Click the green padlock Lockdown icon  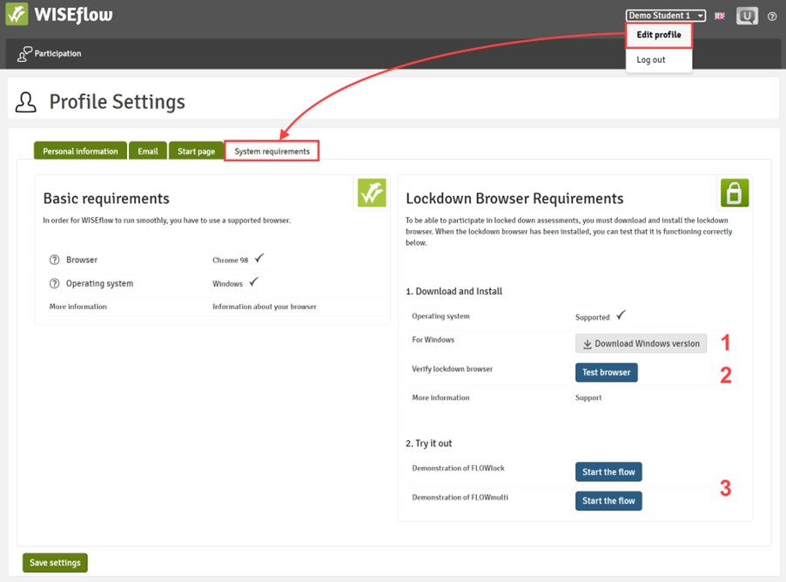point(735,193)
